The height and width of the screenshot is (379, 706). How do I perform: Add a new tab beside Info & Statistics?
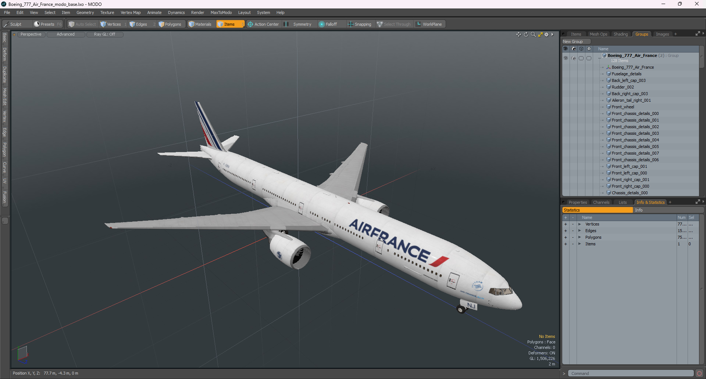pyautogui.click(x=670, y=202)
